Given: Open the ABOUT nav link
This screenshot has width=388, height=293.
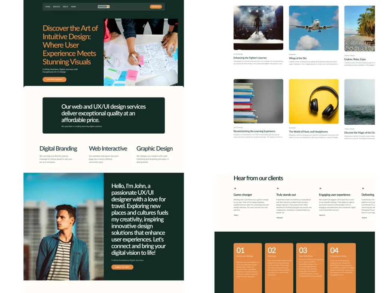Looking at the screenshot, I should click(65, 7).
